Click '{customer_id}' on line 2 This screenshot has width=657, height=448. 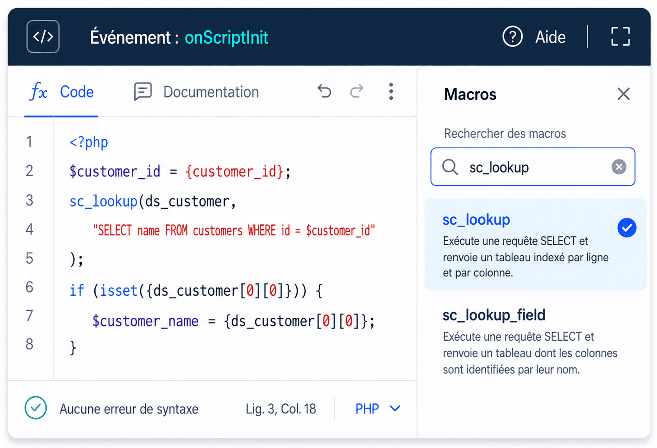[234, 172]
